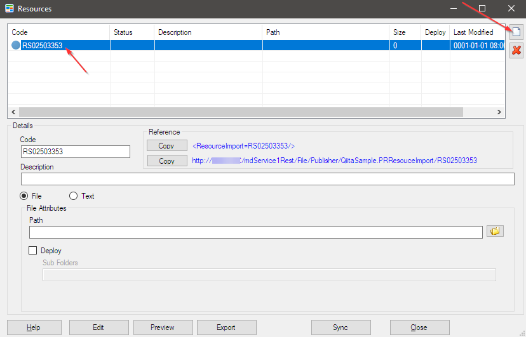This screenshot has width=526, height=337.
Task: Close the Resources window via title bar X
Action: 511,8
